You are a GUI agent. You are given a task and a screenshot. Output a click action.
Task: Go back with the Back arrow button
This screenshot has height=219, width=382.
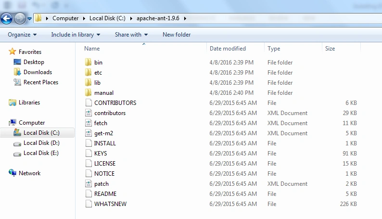click(7, 18)
